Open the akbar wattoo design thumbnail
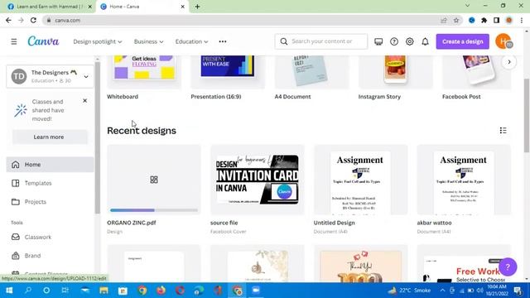The image size is (530, 298). pyautogui.click(x=464, y=180)
